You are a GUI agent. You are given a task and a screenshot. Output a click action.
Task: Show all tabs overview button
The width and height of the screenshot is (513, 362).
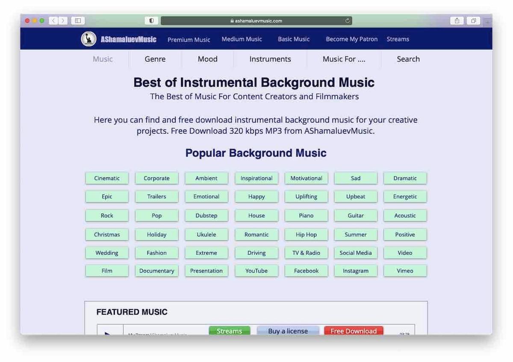[474, 21]
